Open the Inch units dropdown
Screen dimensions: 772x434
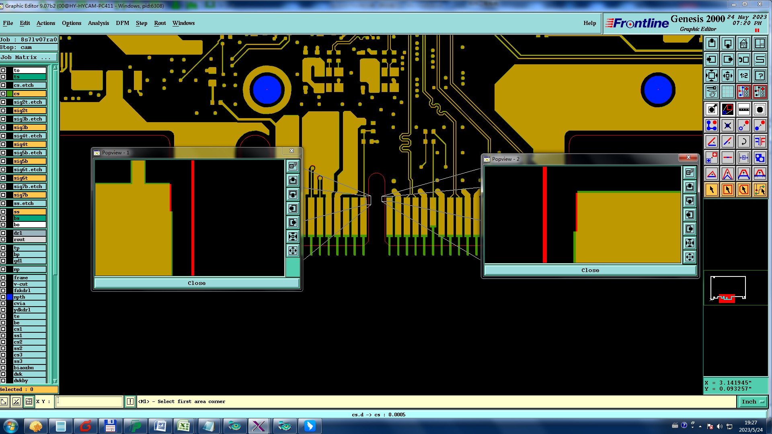tap(753, 401)
